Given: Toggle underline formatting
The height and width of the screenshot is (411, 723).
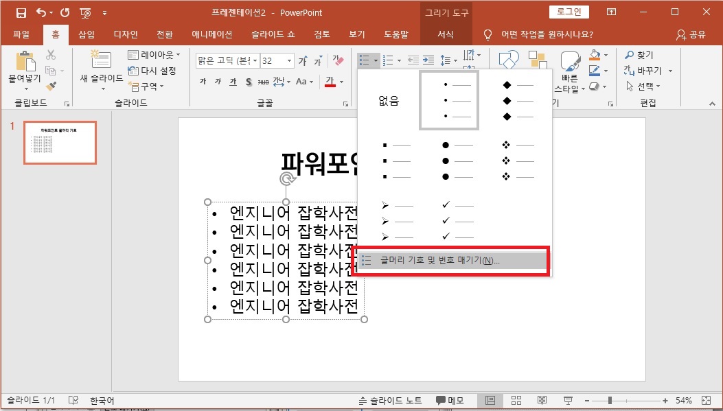Looking at the screenshot, I should pyautogui.click(x=233, y=82).
